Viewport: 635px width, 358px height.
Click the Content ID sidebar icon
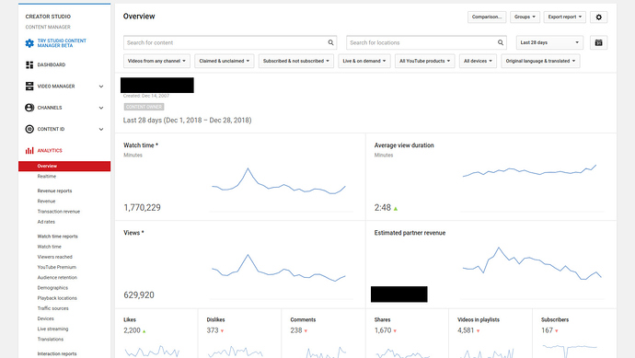[29, 129]
